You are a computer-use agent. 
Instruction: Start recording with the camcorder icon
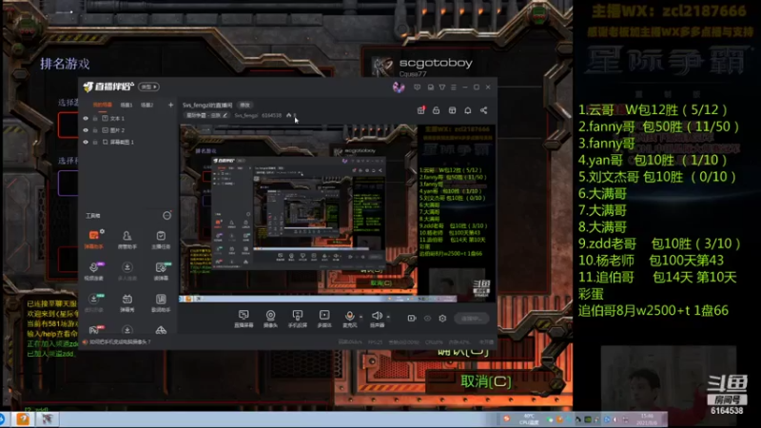point(412,319)
